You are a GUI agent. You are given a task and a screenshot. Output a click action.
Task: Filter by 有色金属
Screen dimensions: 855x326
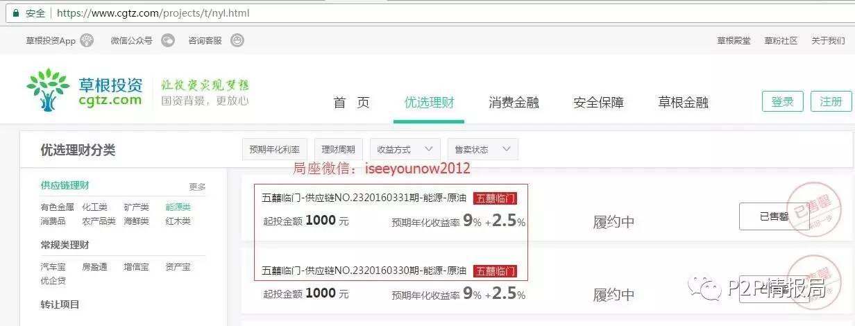point(57,207)
